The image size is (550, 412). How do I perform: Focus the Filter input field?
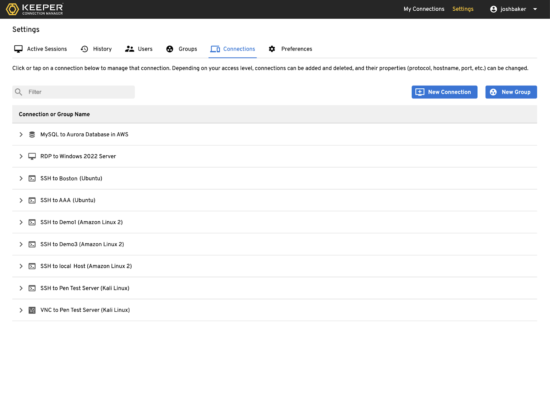point(80,92)
